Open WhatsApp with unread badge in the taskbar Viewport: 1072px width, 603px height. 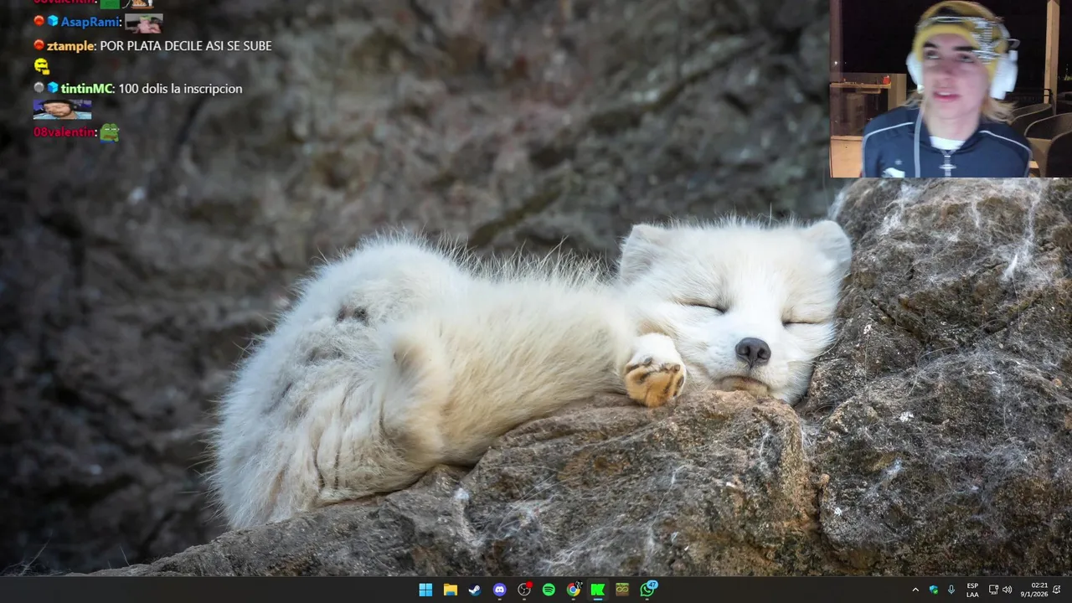[647, 590]
